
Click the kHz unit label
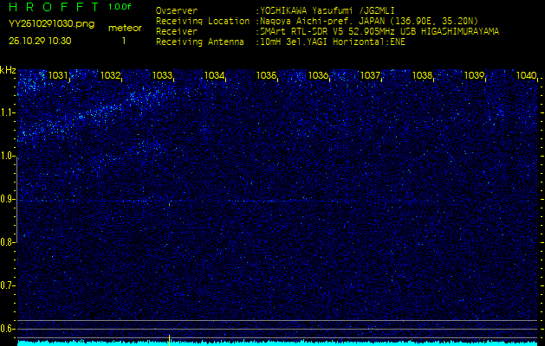click(8, 70)
